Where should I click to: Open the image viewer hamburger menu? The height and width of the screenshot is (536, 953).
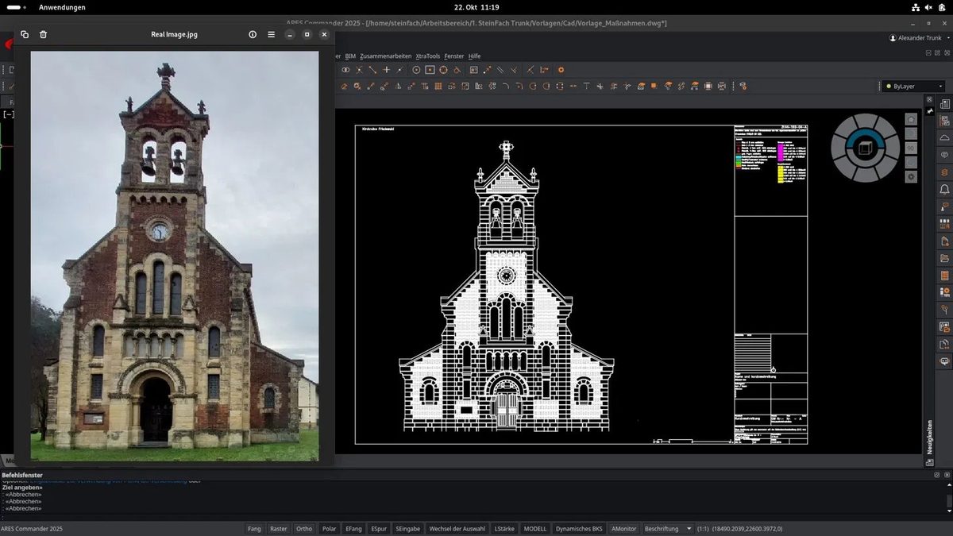[272, 34]
